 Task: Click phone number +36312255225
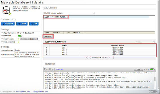tap(117, 54)
